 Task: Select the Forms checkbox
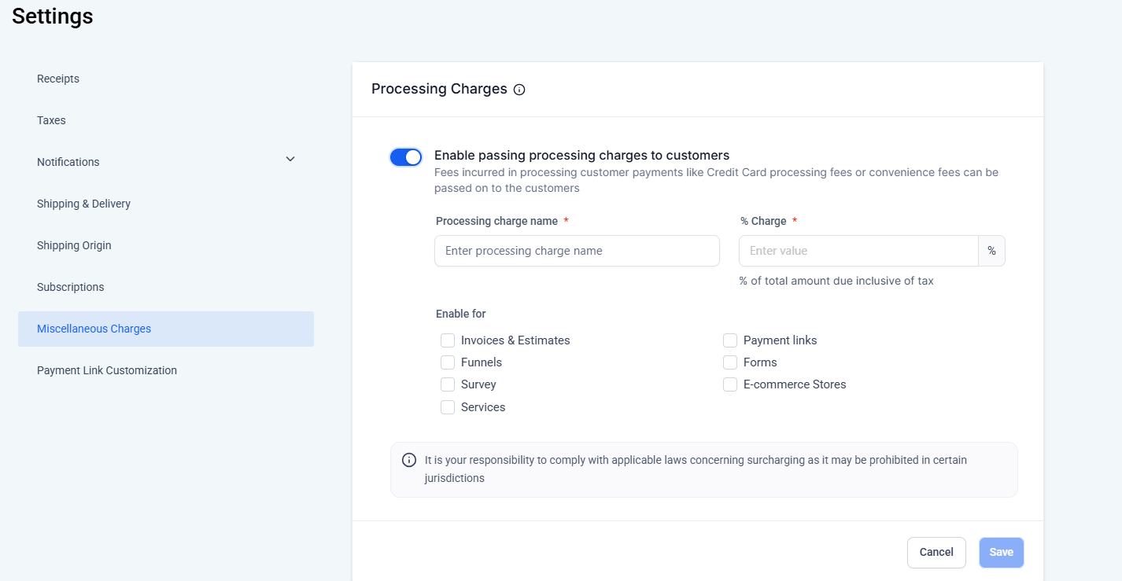pyautogui.click(x=730, y=362)
